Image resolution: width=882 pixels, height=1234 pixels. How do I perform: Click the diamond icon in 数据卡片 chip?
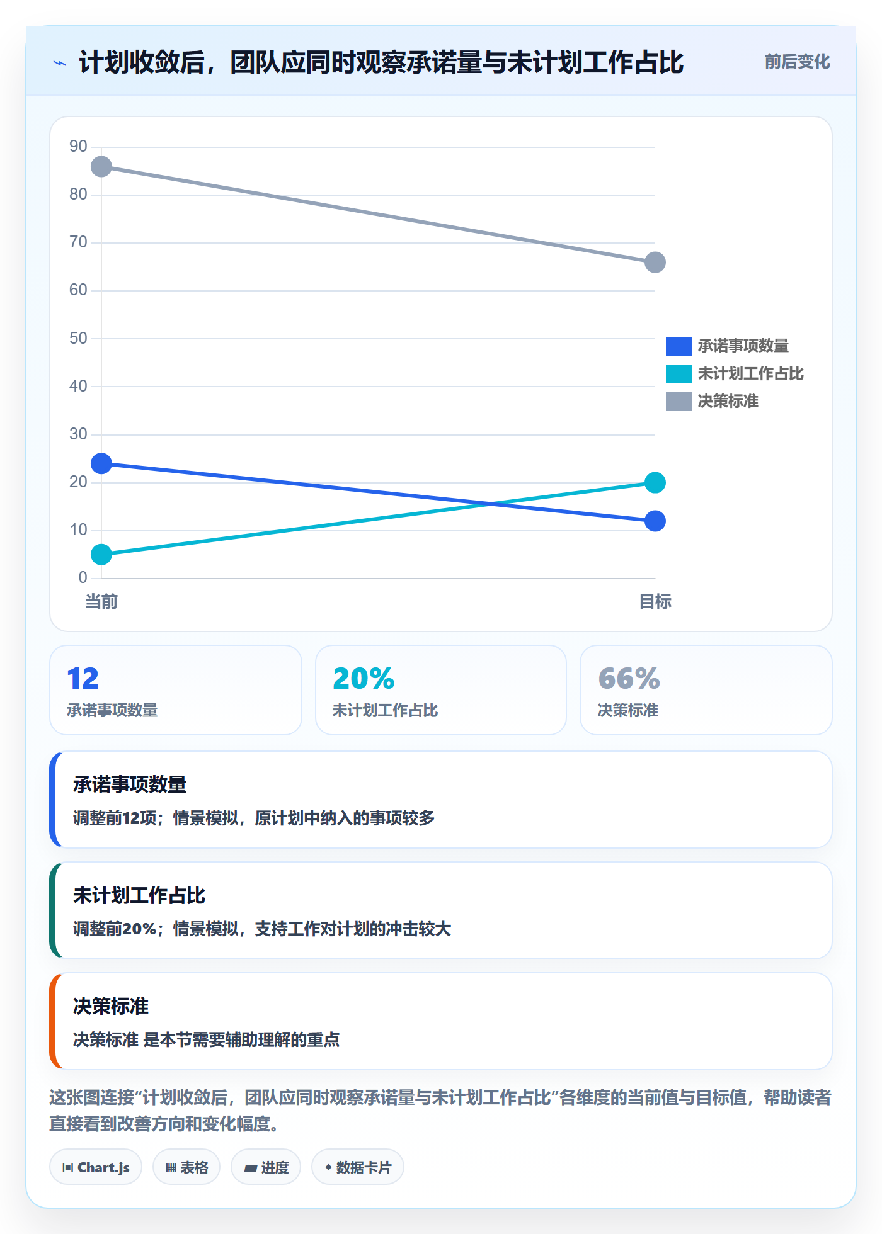coord(328,1167)
